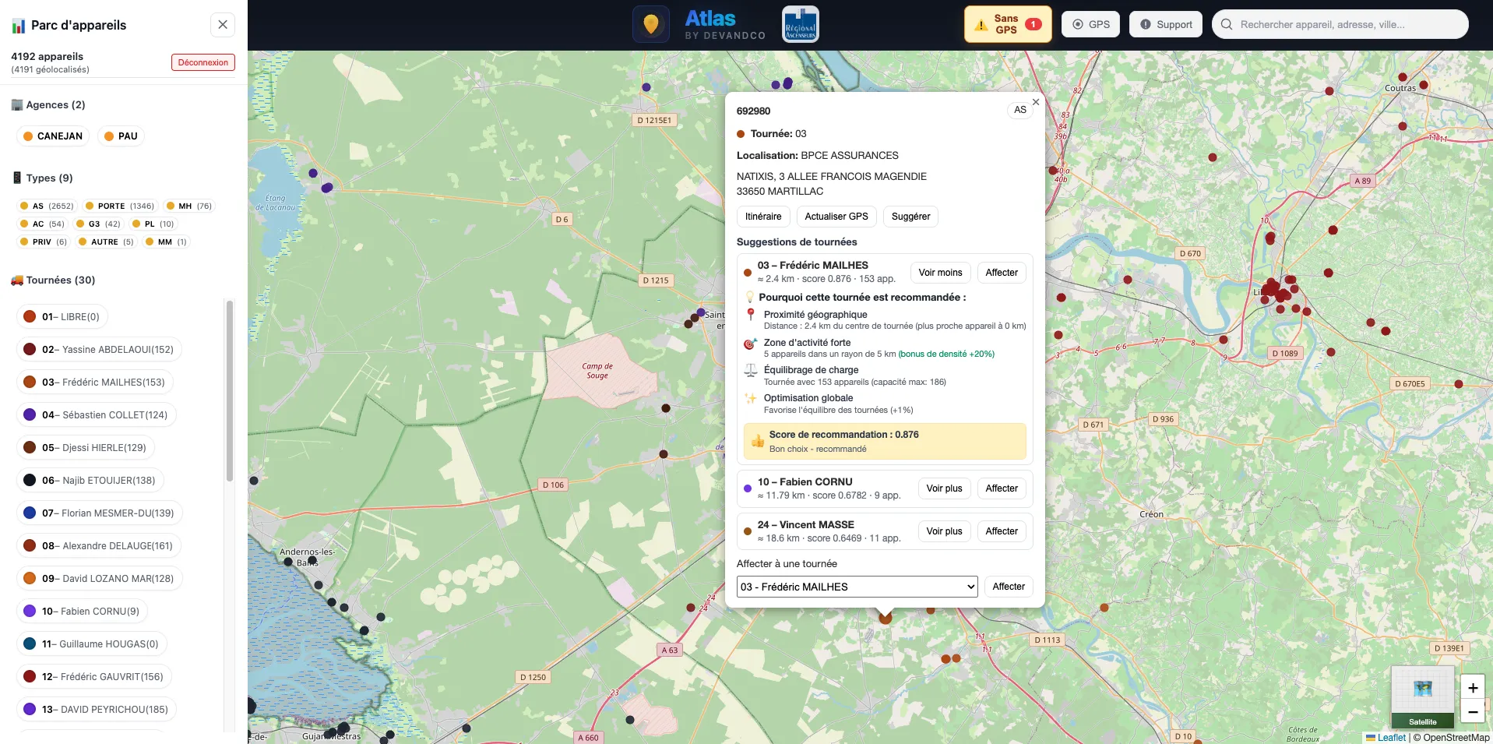Click the Déconnexion button
Image resolution: width=1493 pixels, height=744 pixels.
(202, 62)
